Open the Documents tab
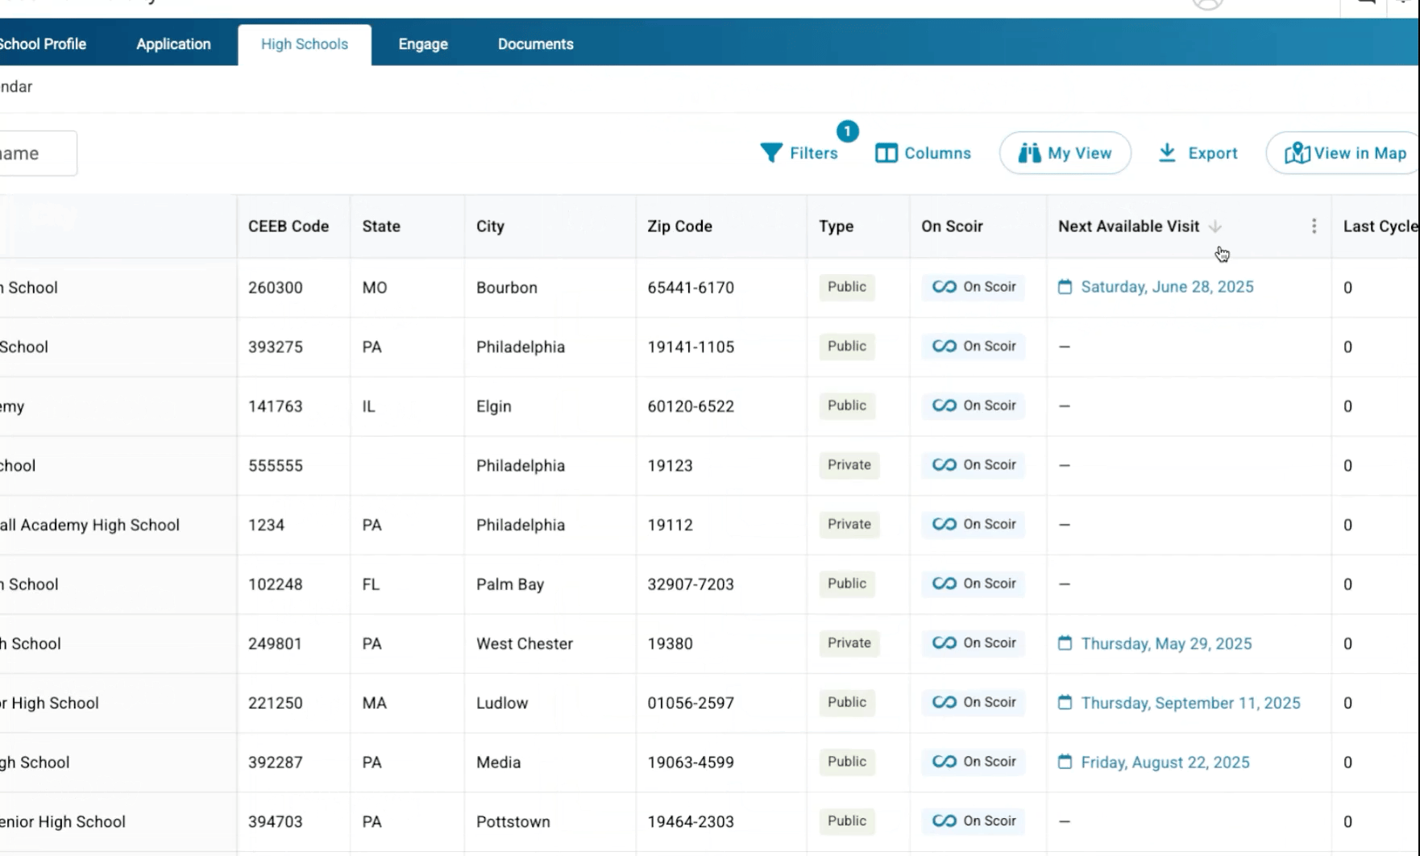The height and width of the screenshot is (856, 1420). pos(535,44)
